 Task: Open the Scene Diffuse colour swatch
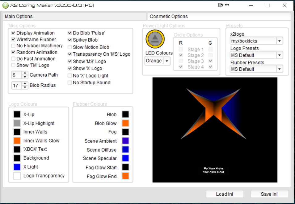[x=125, y=150]
